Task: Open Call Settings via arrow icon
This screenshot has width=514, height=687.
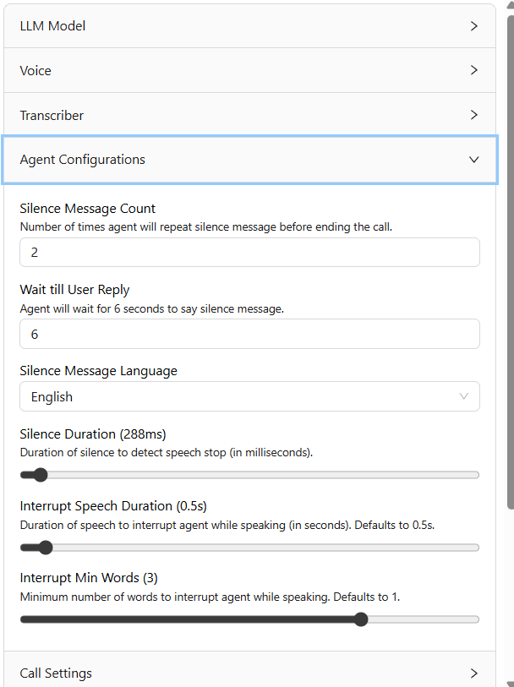Action: (473, 673)
